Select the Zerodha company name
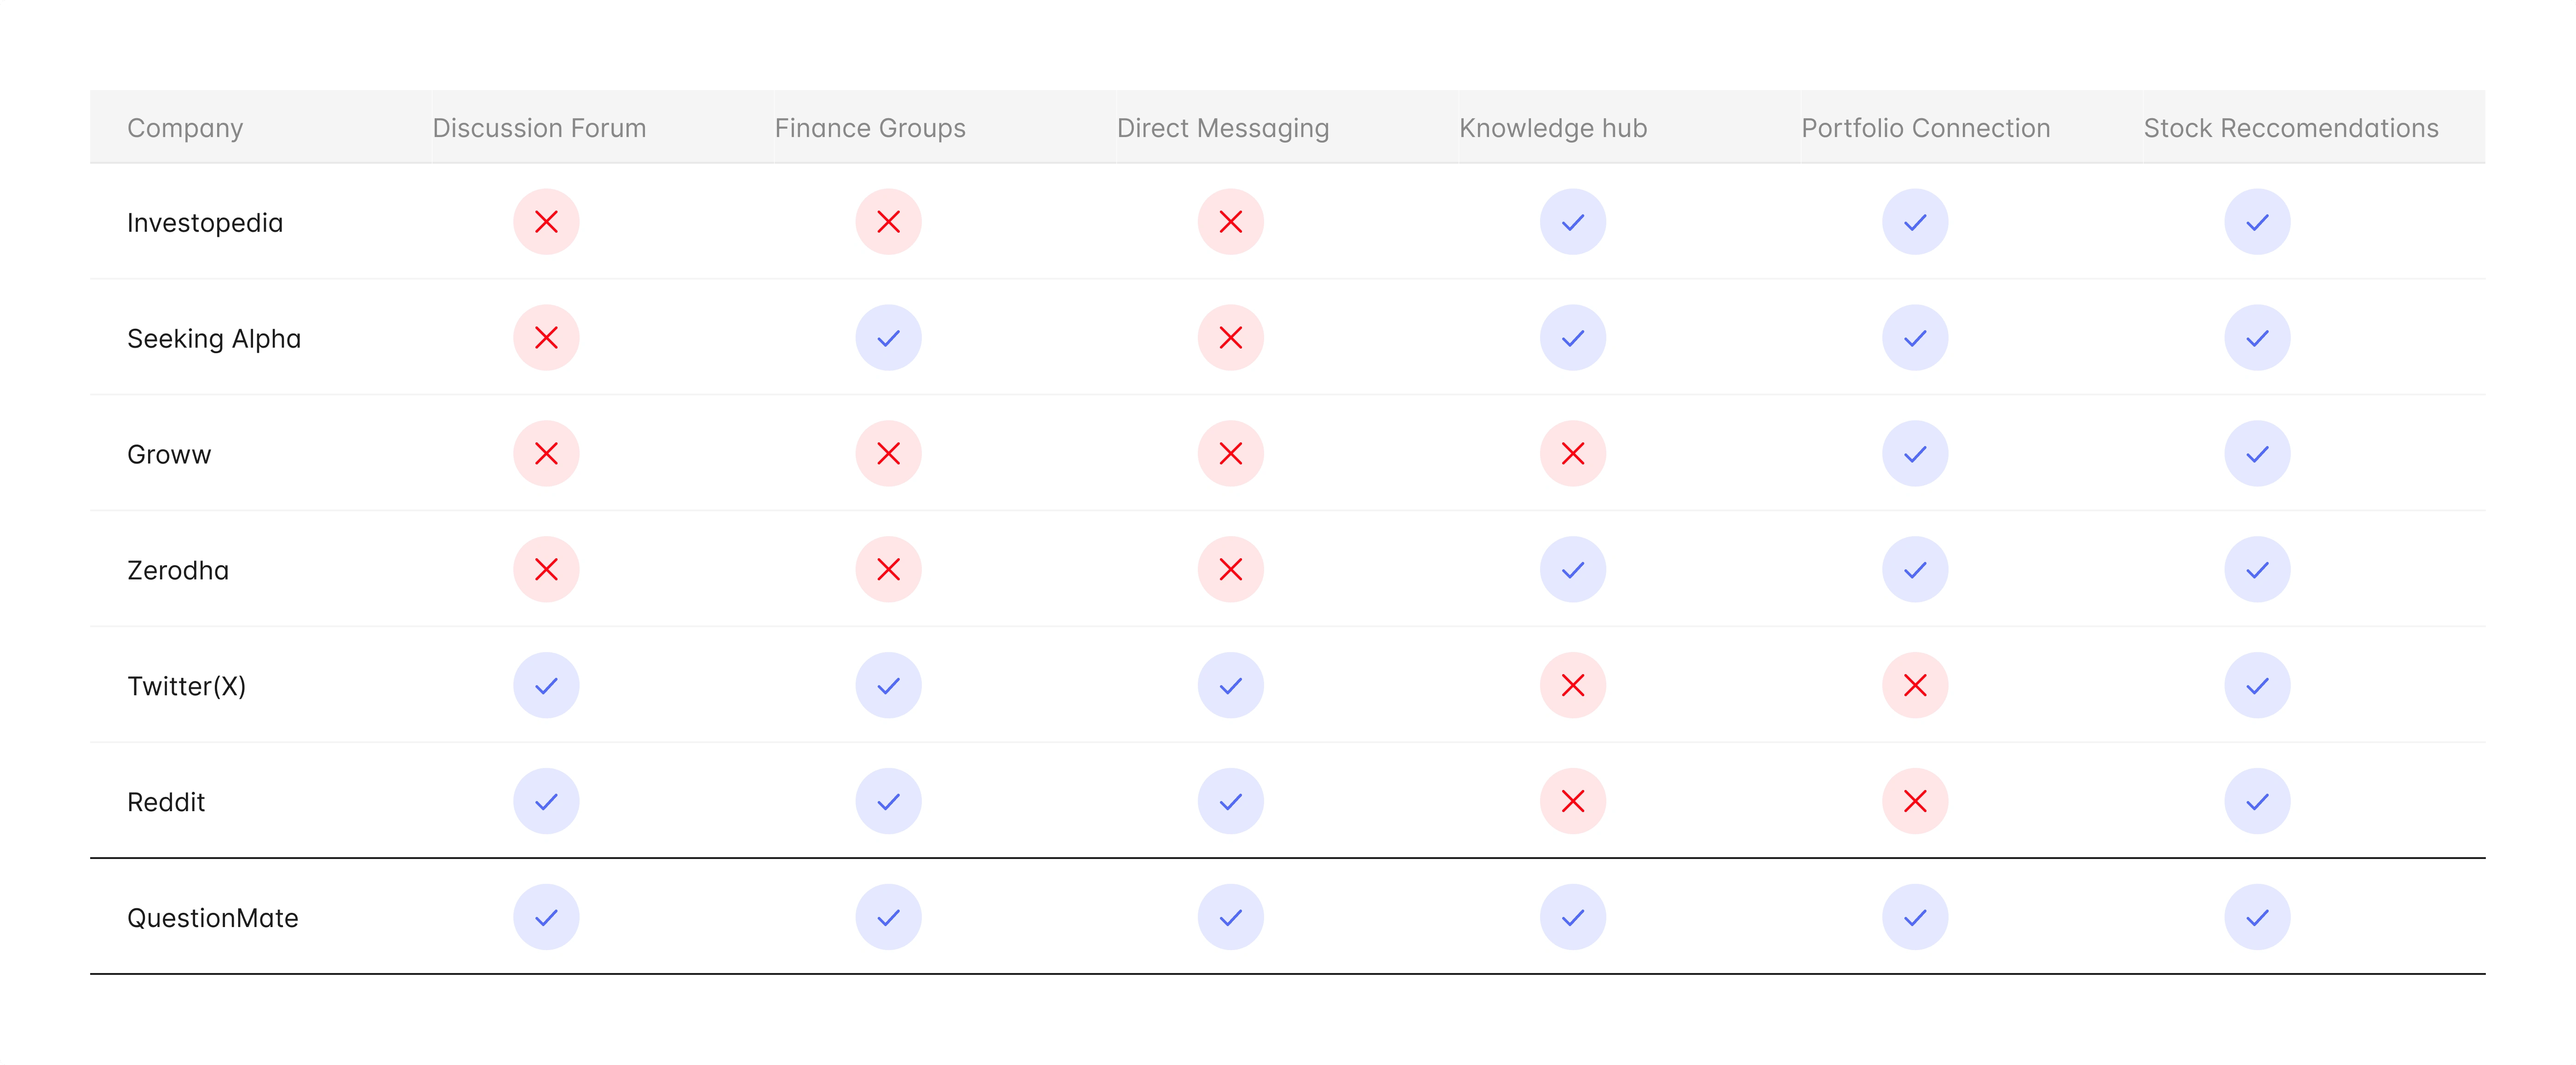 (x=178, y=571)
